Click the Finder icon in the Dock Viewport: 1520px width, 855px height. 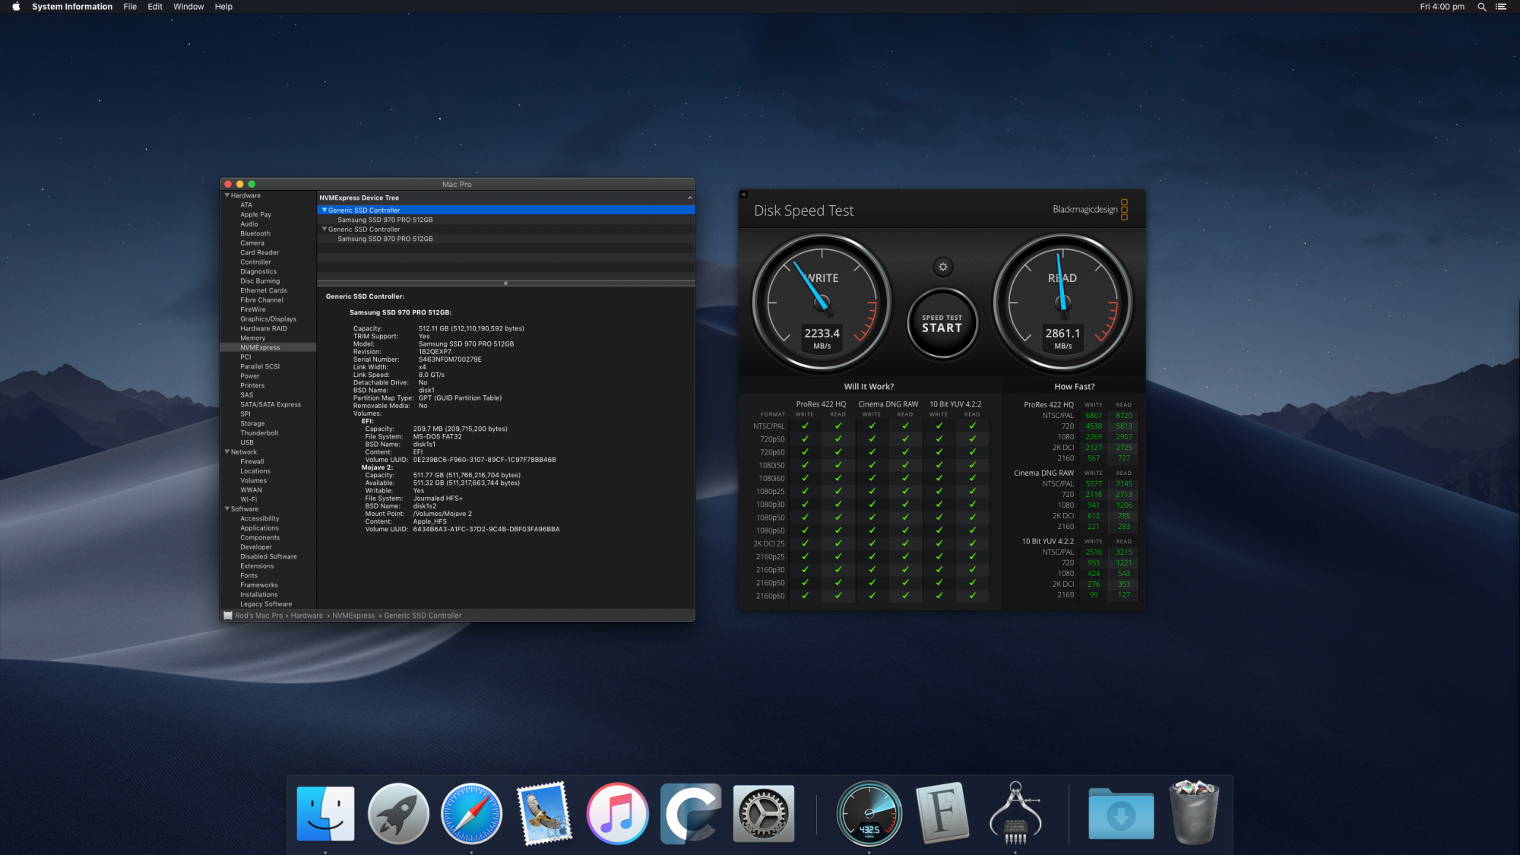point(325,814)
